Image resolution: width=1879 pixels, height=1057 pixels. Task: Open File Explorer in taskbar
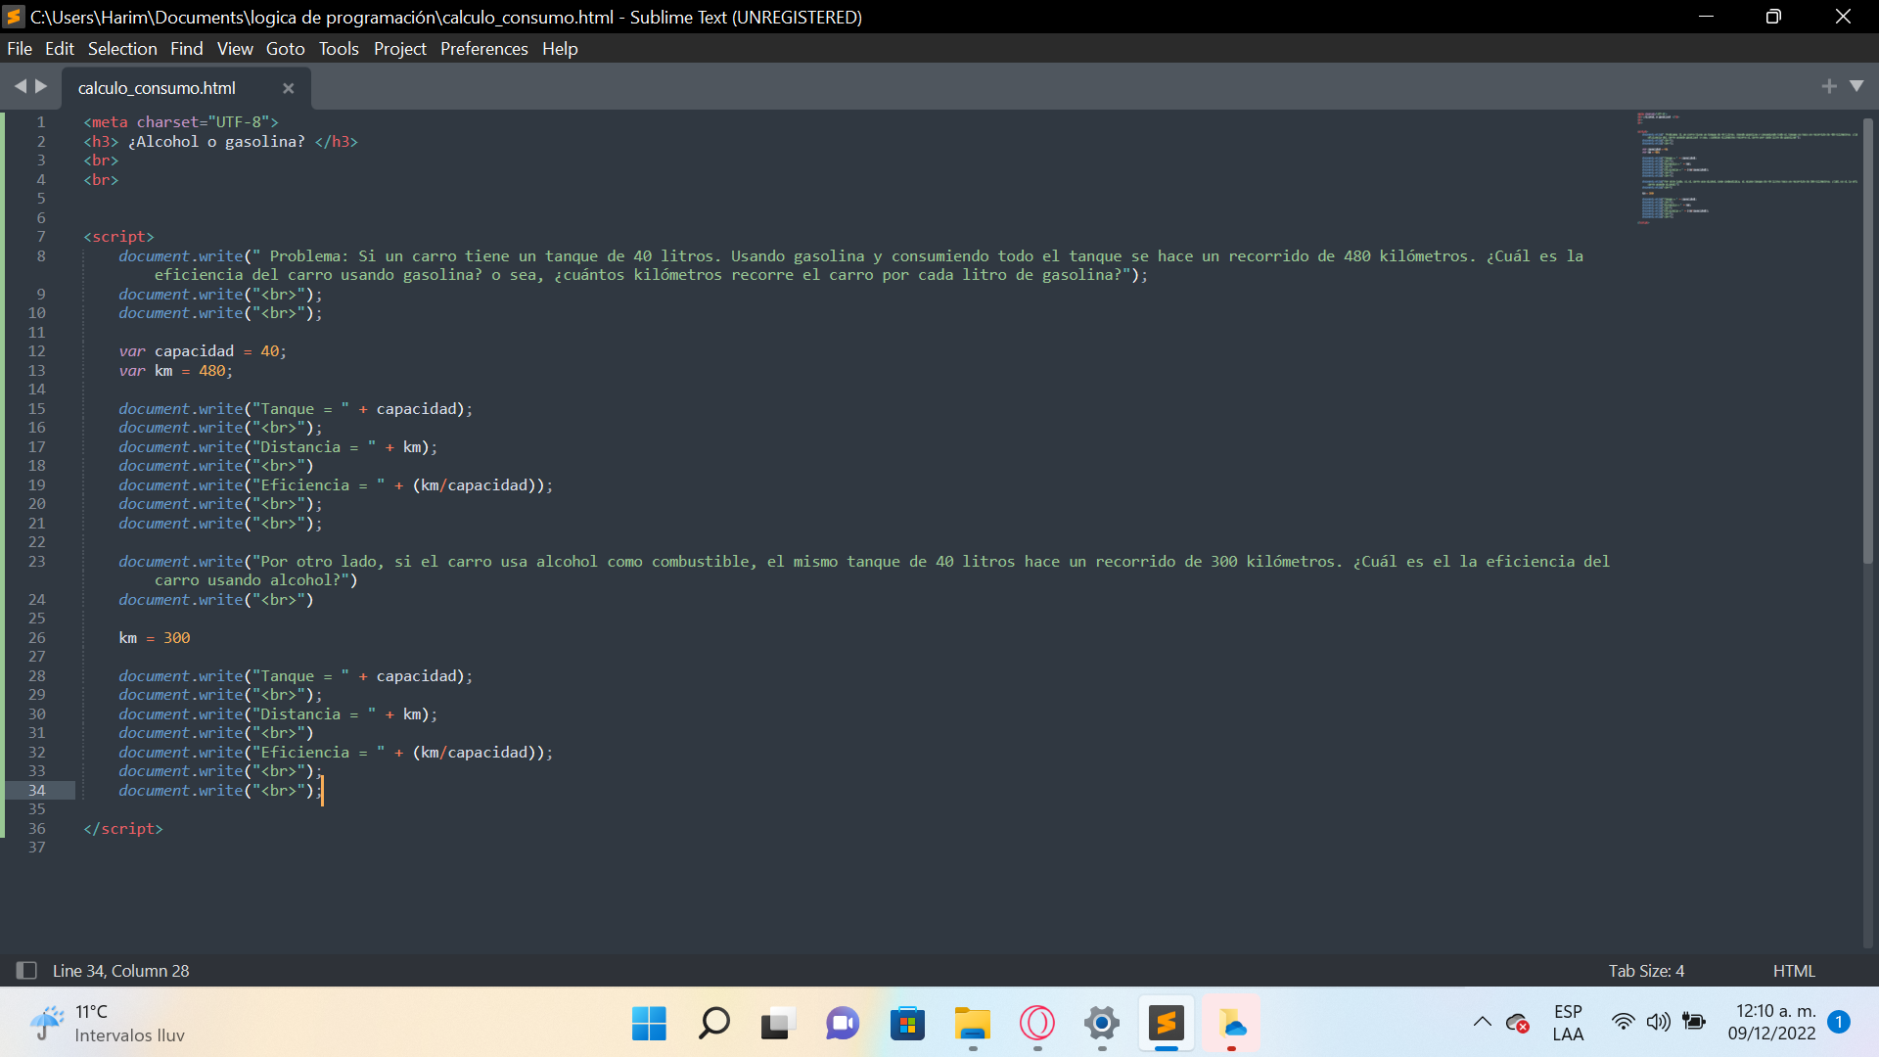[973, 1024]
